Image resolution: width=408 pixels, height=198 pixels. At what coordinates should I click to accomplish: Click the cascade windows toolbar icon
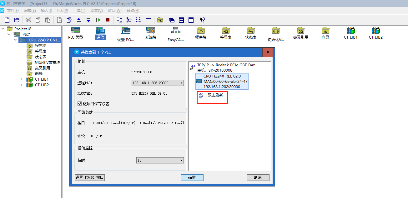(x=172, y=20)
